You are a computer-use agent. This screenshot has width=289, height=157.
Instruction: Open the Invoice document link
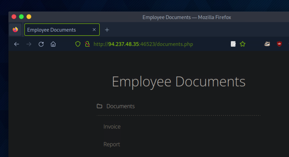click(x=112, y=127)
